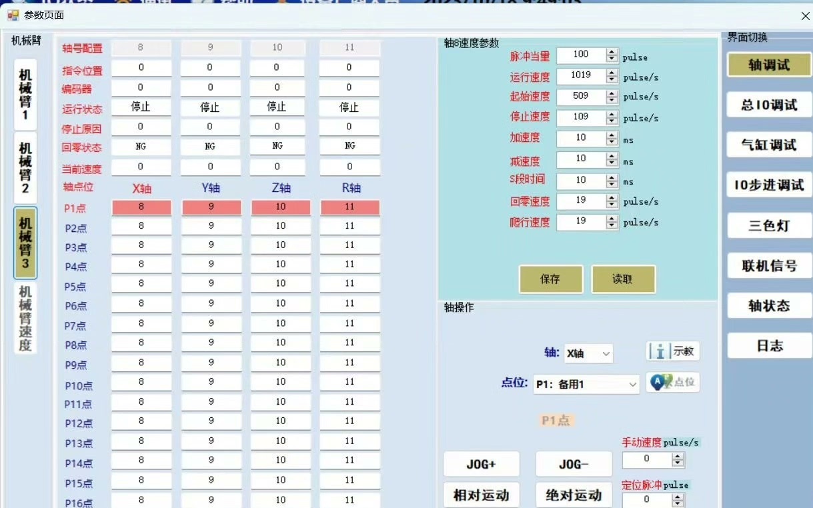Click the P5点 X轴 cell
813x508 pixels.
point(141,284)
